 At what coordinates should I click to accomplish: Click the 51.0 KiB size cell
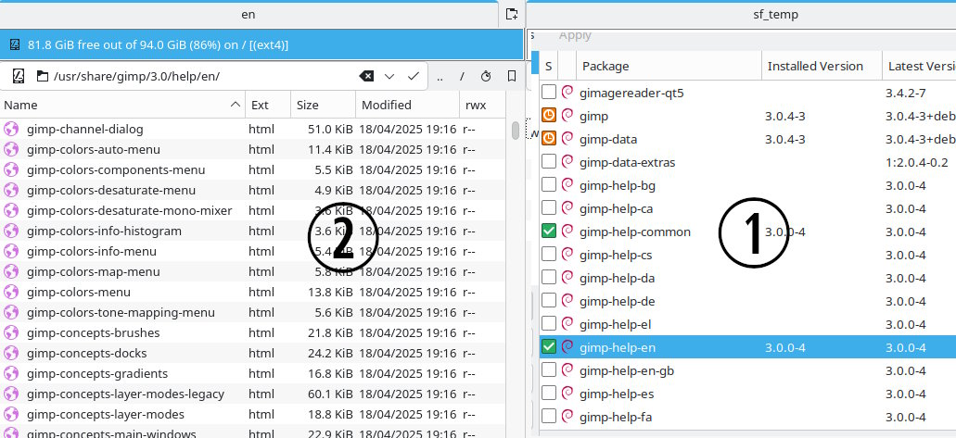click(x=330, y=129)
